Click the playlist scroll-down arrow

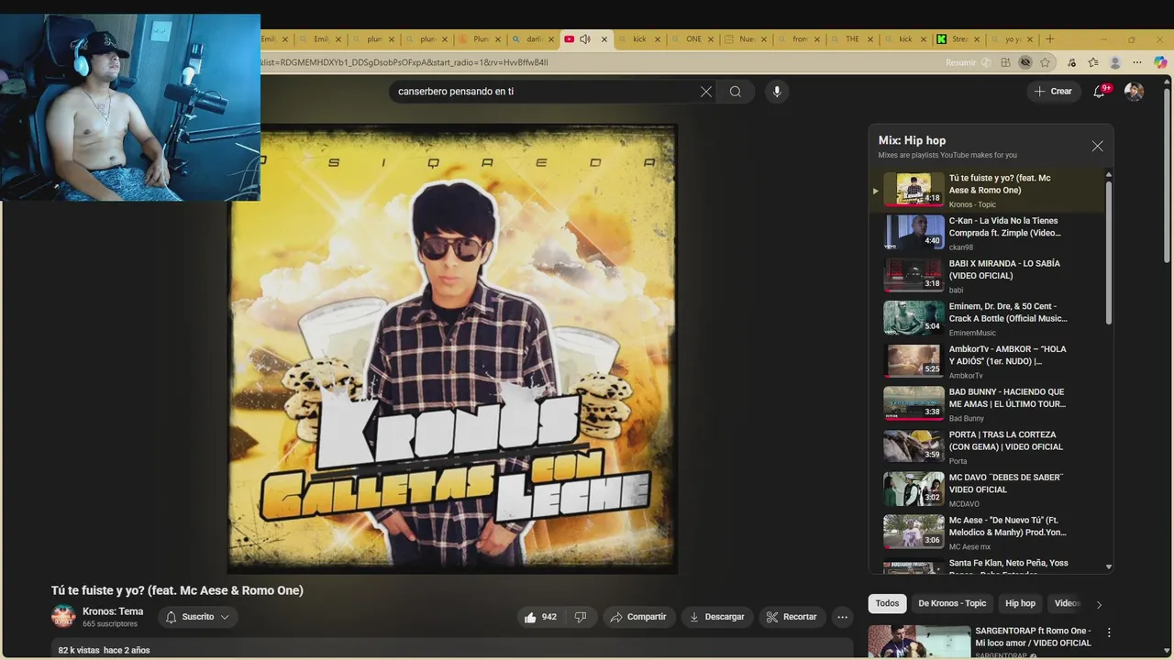pyautogui.click(x=1108, y=567)
